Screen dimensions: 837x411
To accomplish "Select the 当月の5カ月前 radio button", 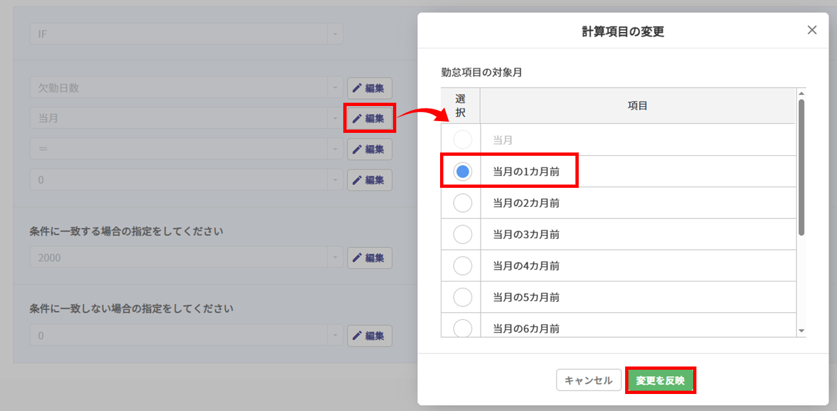I will pos(462,297).
